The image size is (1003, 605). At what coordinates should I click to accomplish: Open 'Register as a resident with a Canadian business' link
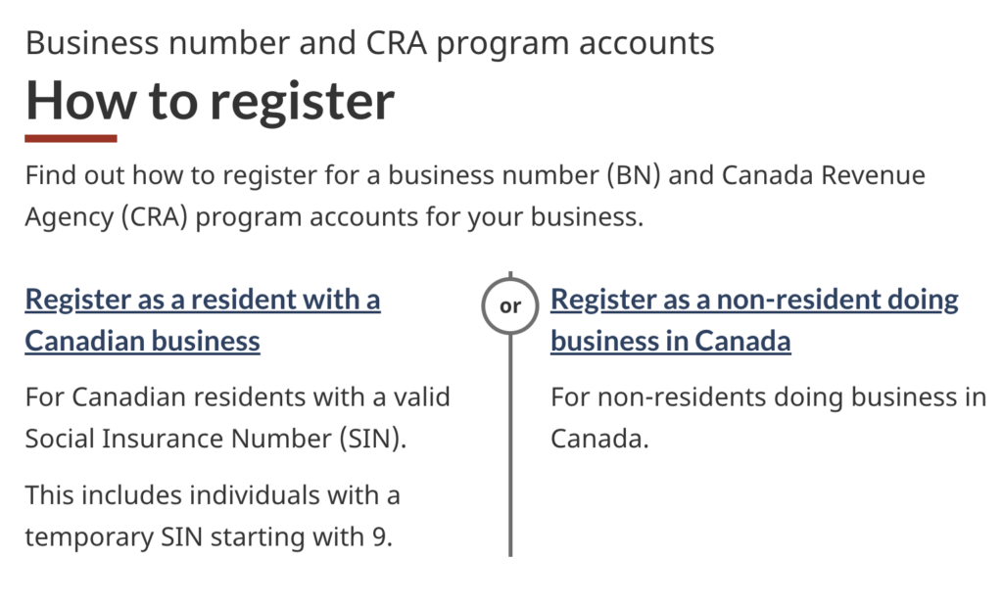coord(203,320)
